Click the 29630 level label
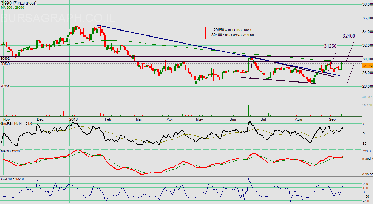Screen dimensions: 373x204 pyautogui.click(x=5, y=64)
